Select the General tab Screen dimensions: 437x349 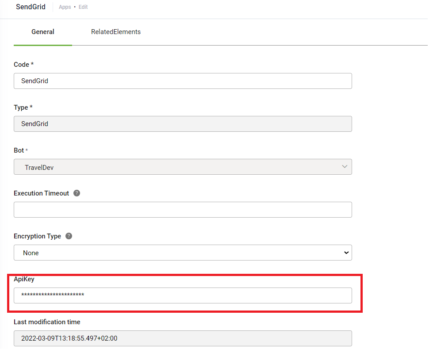42,32
